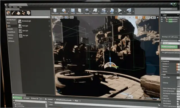Click the green Add Component button
This screenshot has height=108, width=180.
169,47
